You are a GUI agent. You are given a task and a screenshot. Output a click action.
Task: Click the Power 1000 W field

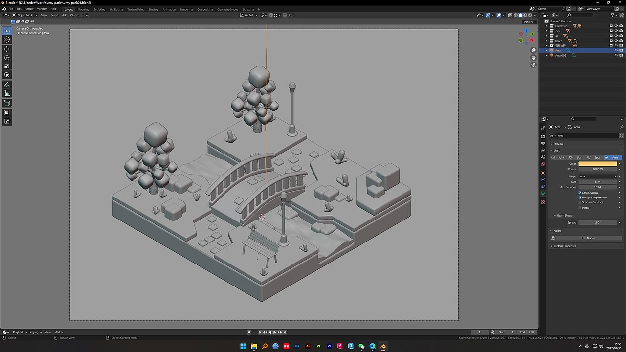click(x=598, y=169)
